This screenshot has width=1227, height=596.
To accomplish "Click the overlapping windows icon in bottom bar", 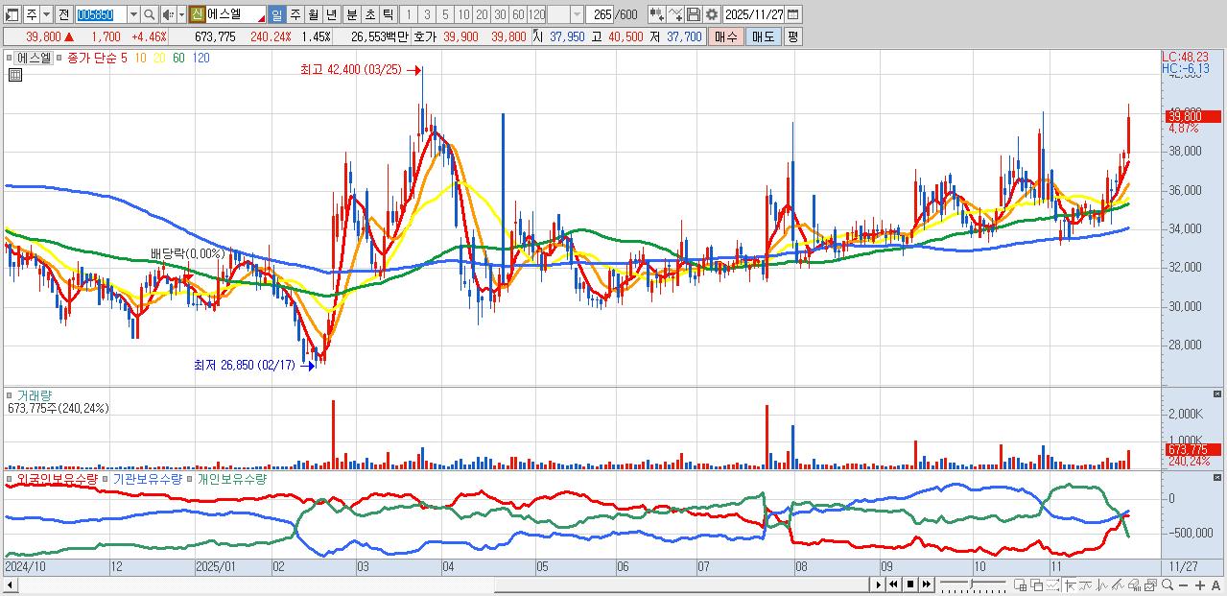I will [1036, 584].
